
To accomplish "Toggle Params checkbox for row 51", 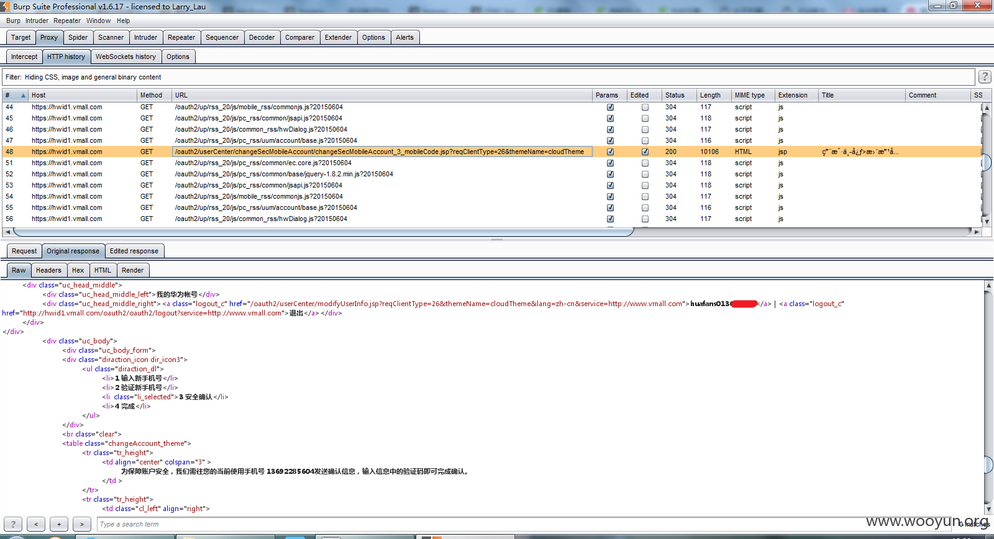I will pos(610,163).
